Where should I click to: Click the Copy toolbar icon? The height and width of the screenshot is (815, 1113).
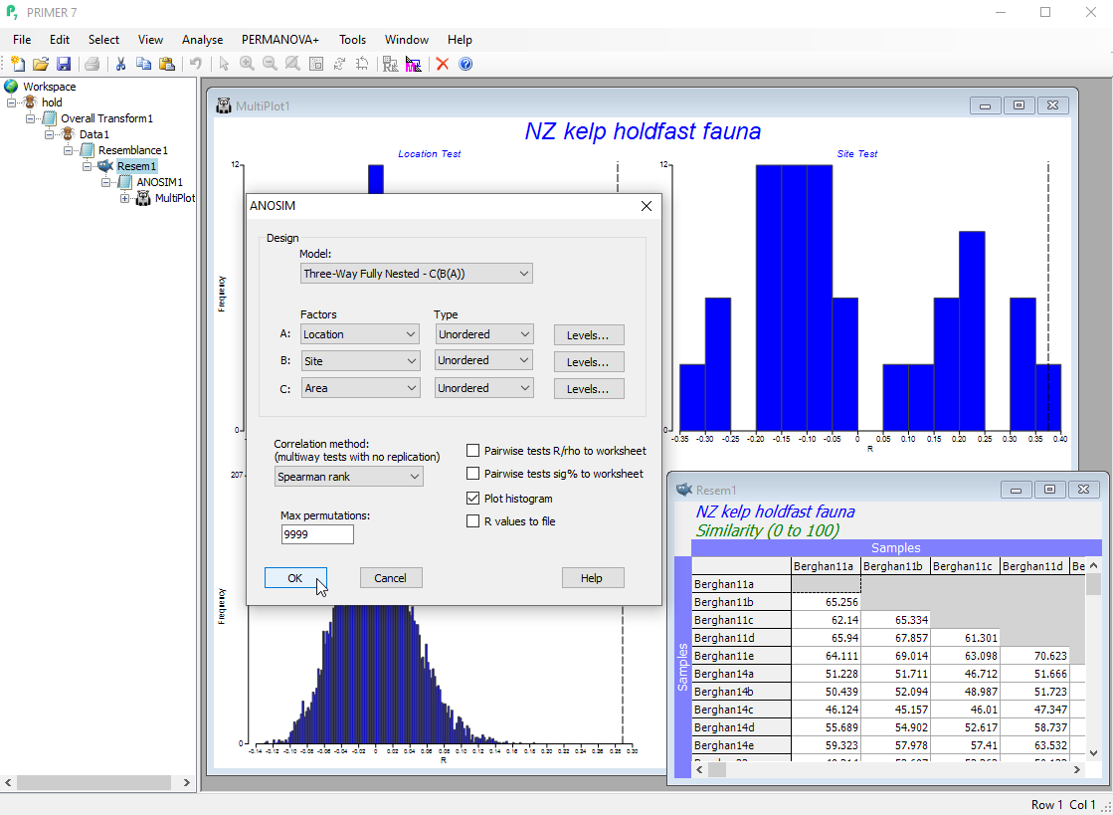(143, 64)
